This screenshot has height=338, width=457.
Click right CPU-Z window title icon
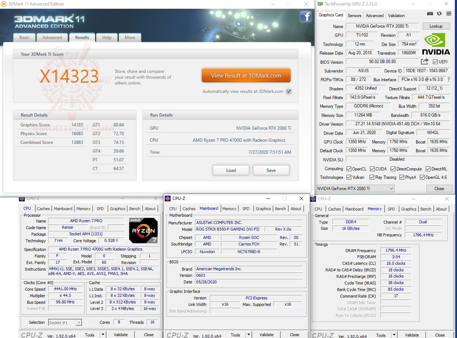pyautogui.click(x=313, y=199)
